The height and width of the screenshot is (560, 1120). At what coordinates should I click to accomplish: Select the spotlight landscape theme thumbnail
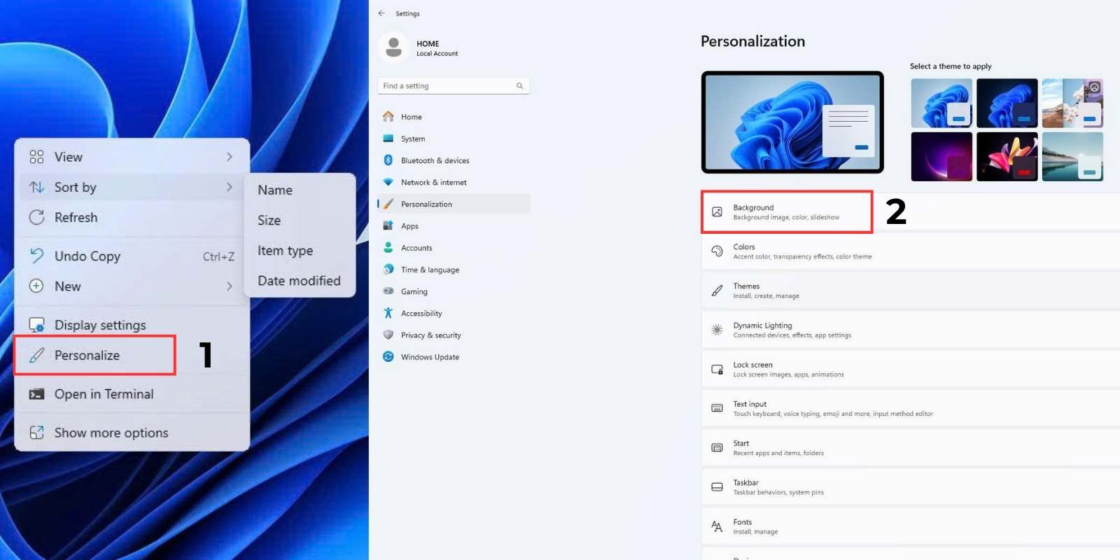click(1072, 103)
